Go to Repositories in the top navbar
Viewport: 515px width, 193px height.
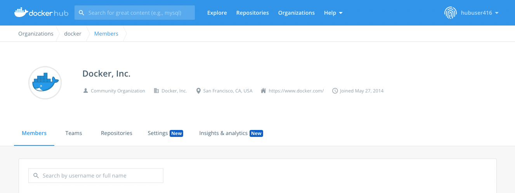(x=252, y=13)
